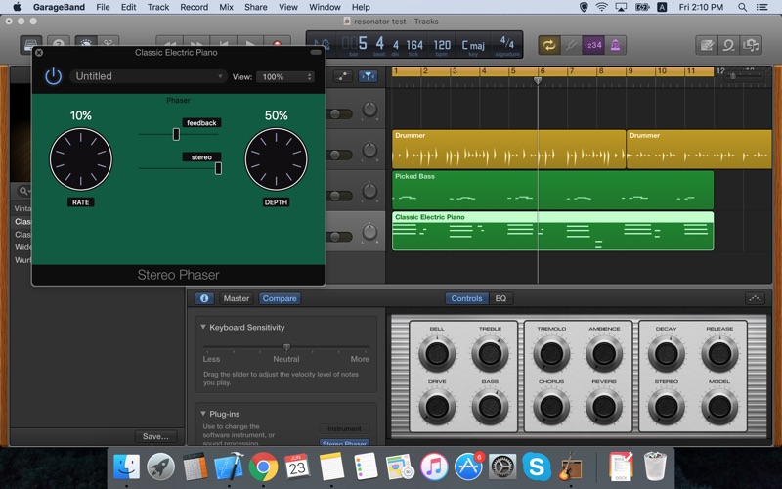
Task: Click the record button in transport
Action: click(x=278, y=43)
